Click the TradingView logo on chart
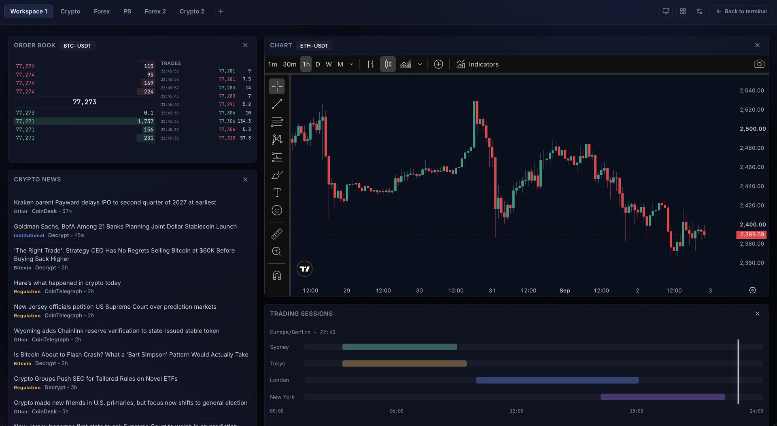 pyautogui.click(x=304, y=269)
